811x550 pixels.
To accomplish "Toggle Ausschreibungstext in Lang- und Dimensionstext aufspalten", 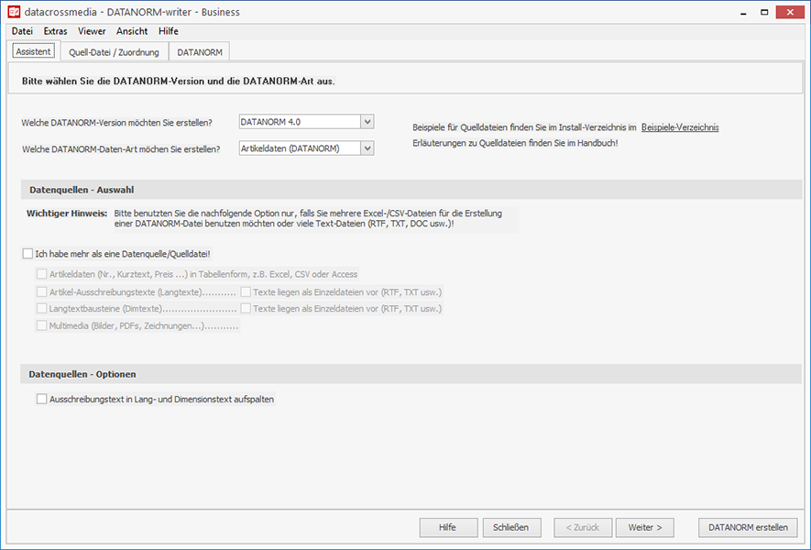I will pos(42,399).
